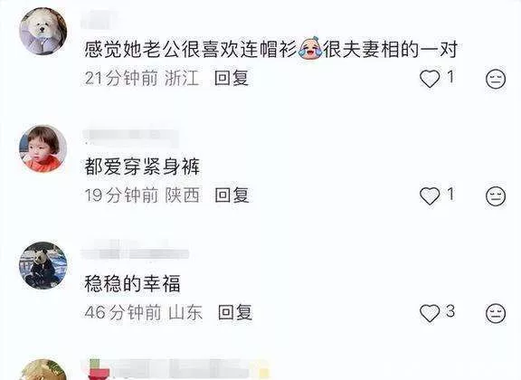Like the 都爱穿紧身裤 comment
This screenshot has width=521, height=380.
point(430,195)
